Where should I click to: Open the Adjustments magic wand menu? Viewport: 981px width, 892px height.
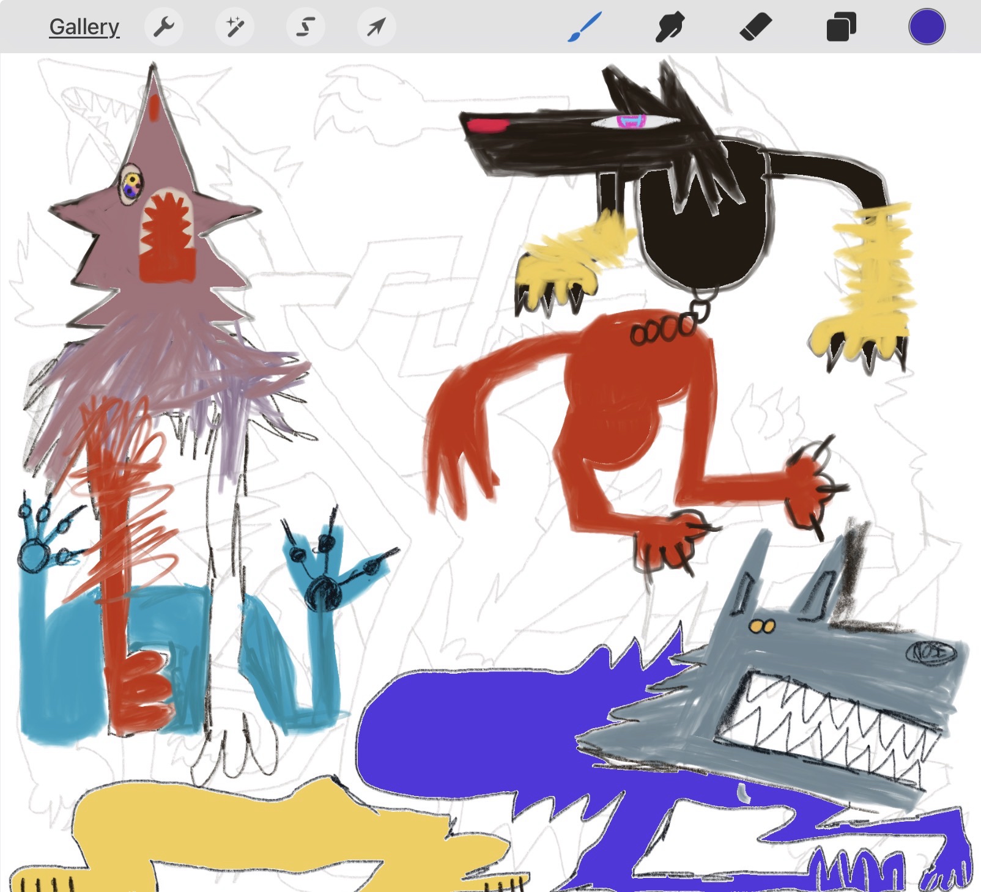235,27
